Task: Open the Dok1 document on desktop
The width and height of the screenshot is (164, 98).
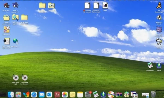Action: pyautogui.click(x=105, y=5)
